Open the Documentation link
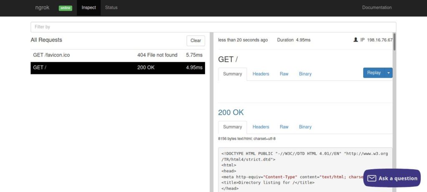 click(x=377, y=7)
